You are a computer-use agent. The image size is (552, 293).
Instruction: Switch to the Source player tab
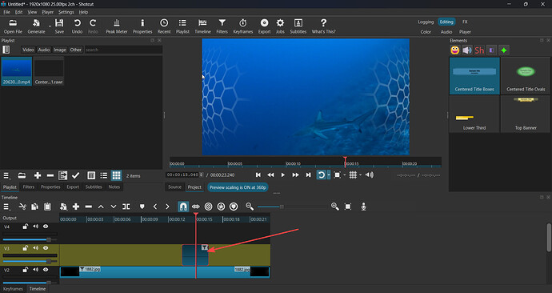(174, 187)
